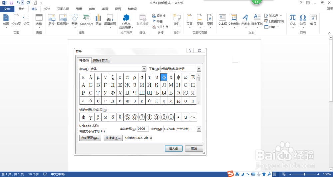Insert an object (对象)
This screenshot has height=177, width=333.
coord(270,27)
